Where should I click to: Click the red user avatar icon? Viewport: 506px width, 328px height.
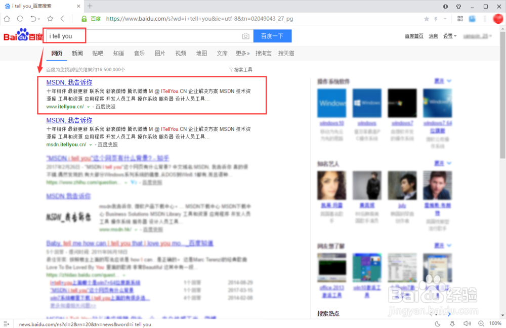point(498,19)
